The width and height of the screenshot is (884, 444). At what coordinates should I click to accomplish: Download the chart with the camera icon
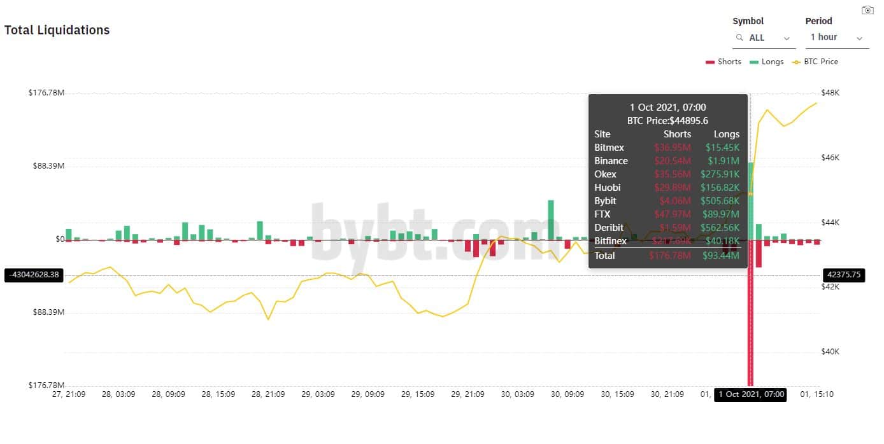[x=867, y=10]
